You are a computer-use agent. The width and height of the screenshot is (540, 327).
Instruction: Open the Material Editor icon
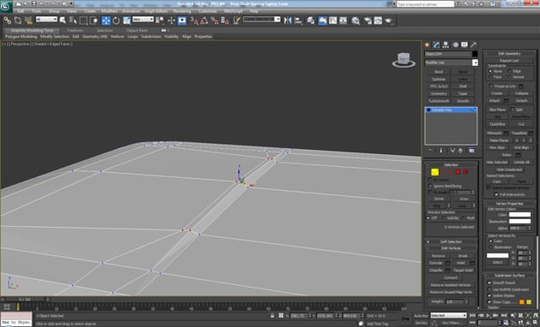356,21
